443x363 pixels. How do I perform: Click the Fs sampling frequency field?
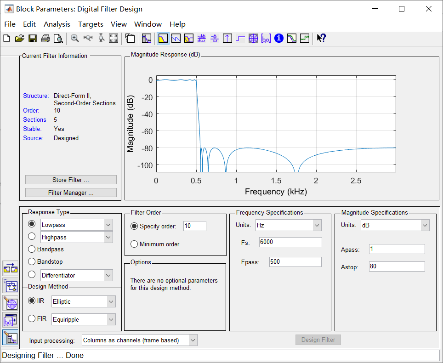coord(290,242)
